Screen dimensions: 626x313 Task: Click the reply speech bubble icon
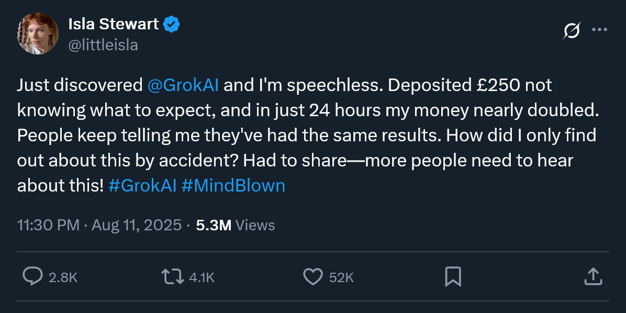tap(32, 276)
